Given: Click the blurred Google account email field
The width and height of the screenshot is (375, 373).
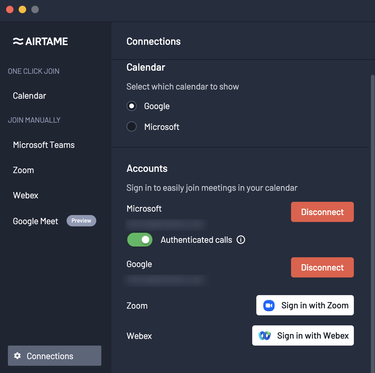Looking at the screenshot, I should click(166, 280).
